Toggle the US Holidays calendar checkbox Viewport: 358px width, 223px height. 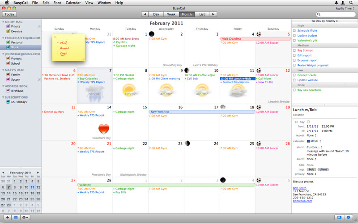click(x=8, y=102)
